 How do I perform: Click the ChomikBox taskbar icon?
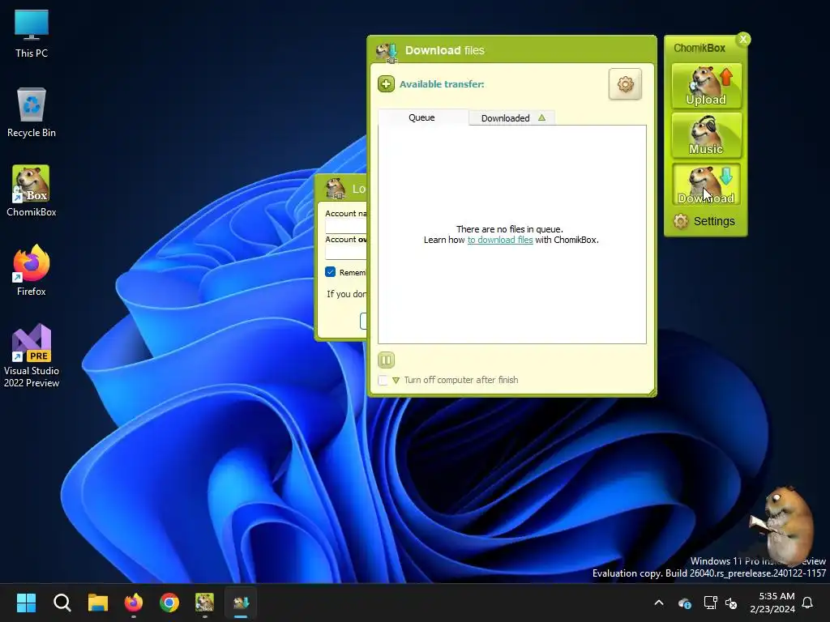205,603
